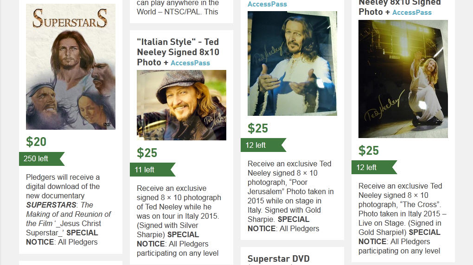Select the "11 left" ribbon tag
Image resolution: width=473 pixels, height=265 pixels.
145,170
